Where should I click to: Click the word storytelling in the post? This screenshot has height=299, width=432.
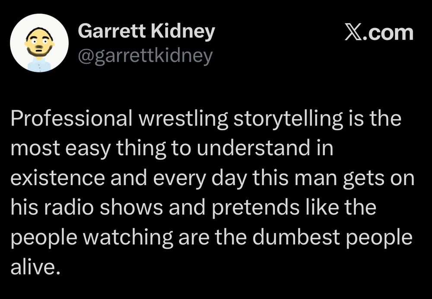tap(288, 119)
